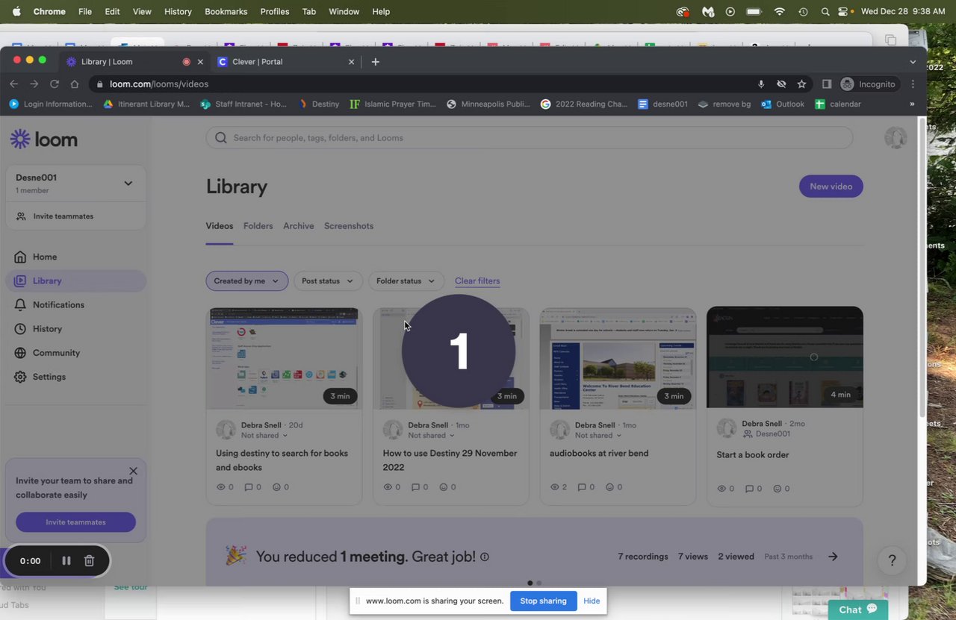Click second carousel dot indicator
Viewport: 956px width, 620px height.
pos(538,583)
